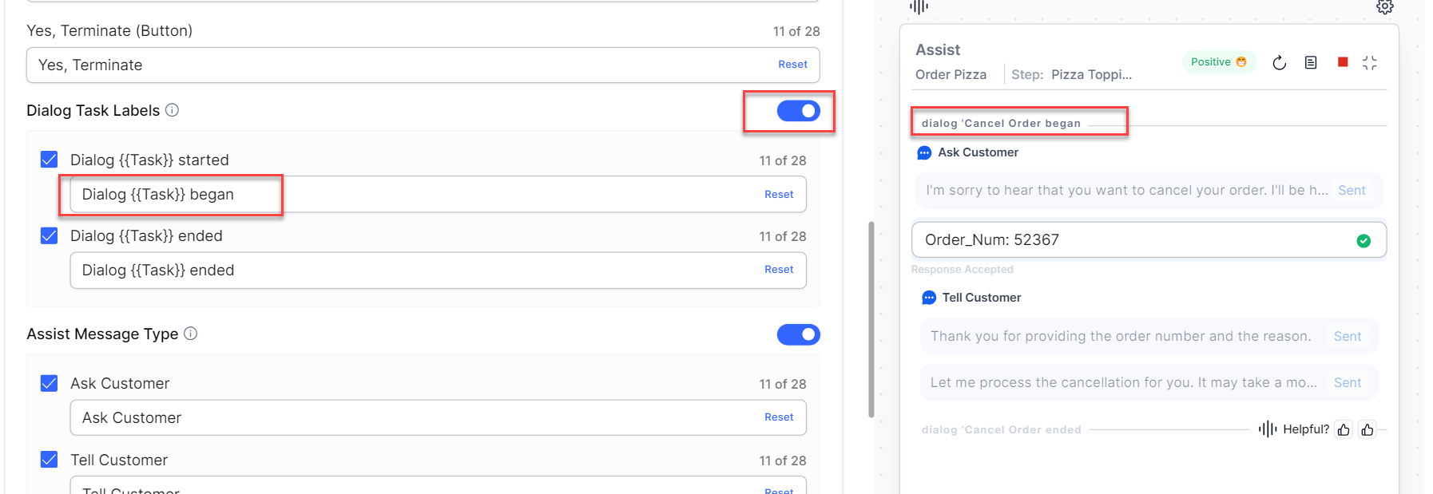Click Sent beside the cancellation processing message
This screenshot has height=494, width=1433.
pos(1347,383)
